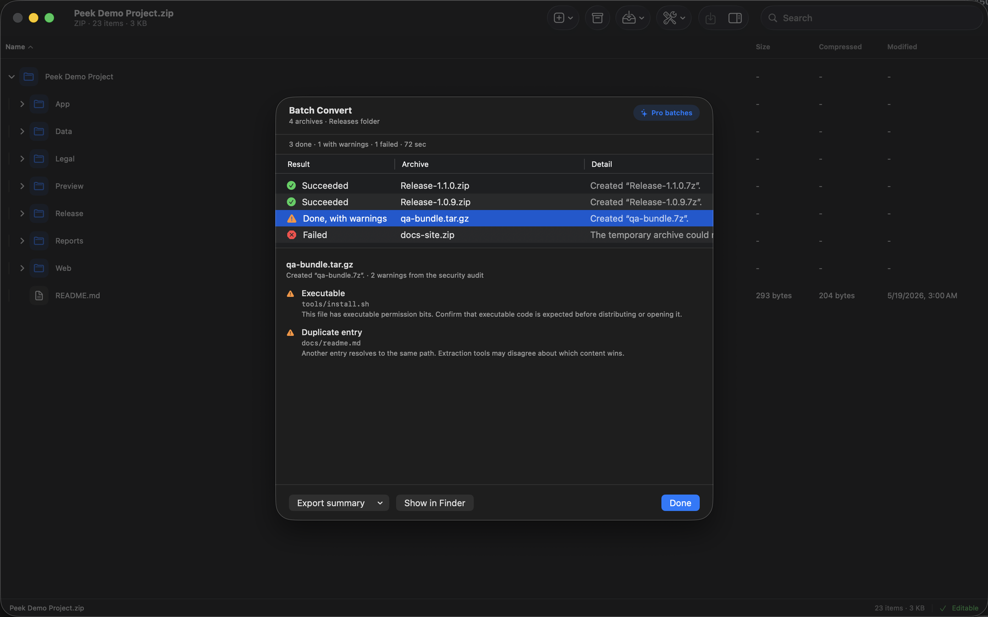Image resolution: width=988 pixels, height=617 pixels.
Task: Open the tools wrench toolbar menu
Action: click(673, 18)
